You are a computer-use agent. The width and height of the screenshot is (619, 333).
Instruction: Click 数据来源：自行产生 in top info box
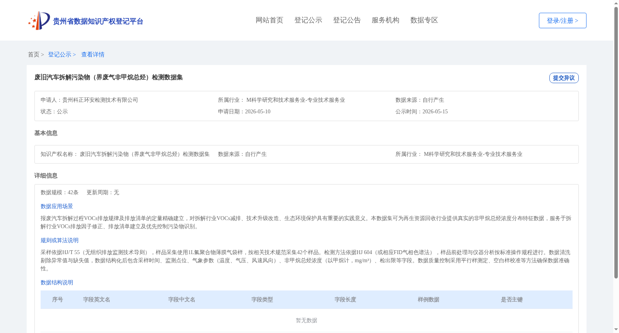coord(420,100)
